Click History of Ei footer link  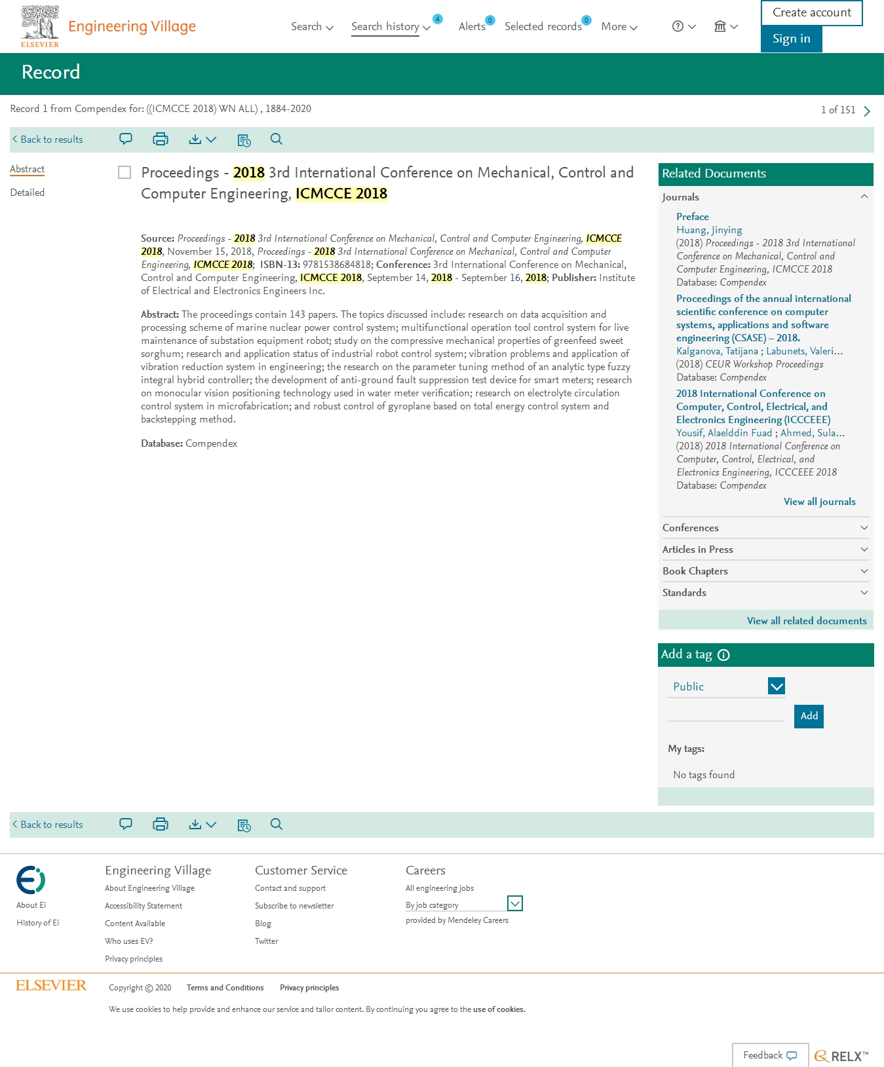point(37,923)
